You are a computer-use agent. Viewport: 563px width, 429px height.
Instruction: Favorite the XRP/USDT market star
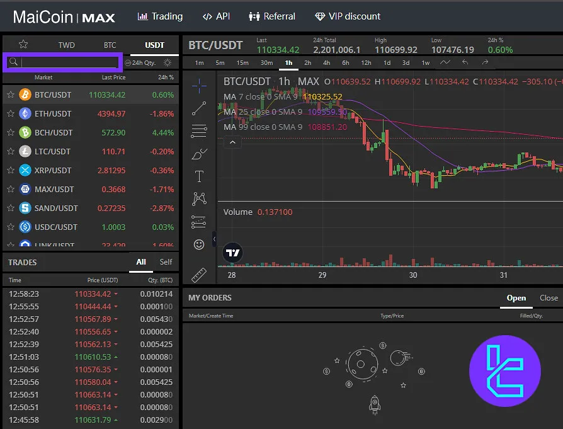pos(11,170)
